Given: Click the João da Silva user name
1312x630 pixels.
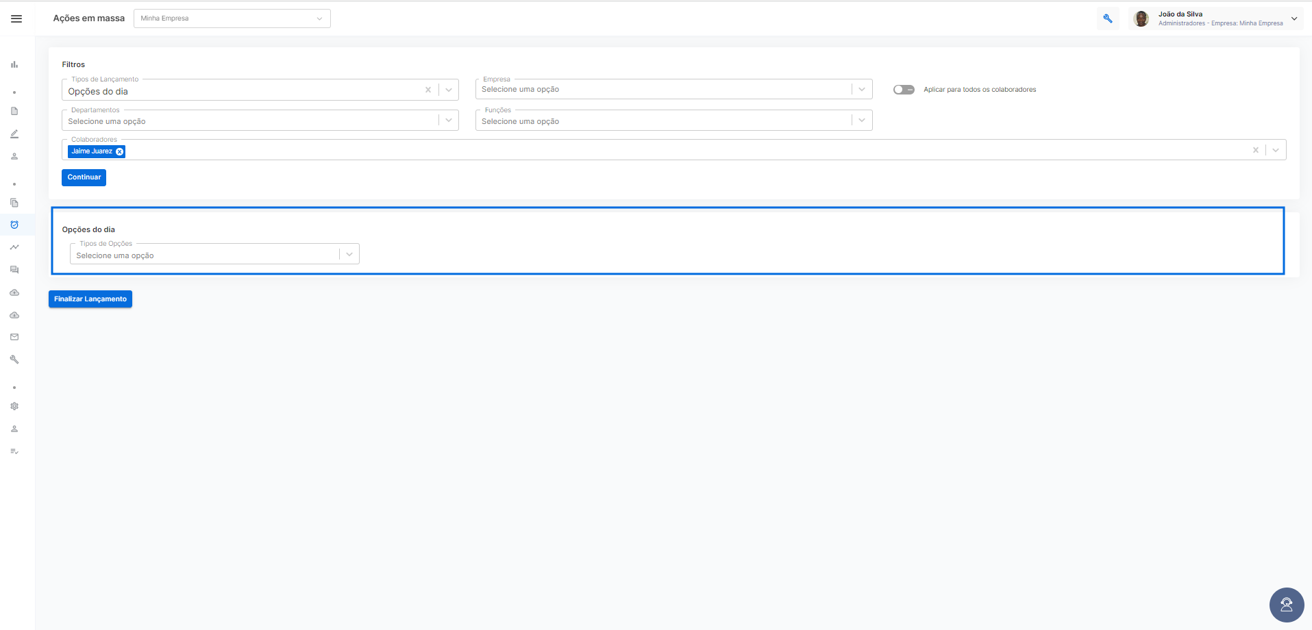Looking at the screenshot, I should point(1180,14).
